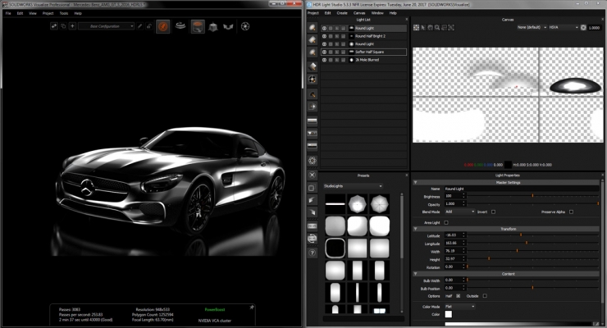
Task: Click the fit-to-view icon in Canvas toolbar
Action: (x=451, y=27)
